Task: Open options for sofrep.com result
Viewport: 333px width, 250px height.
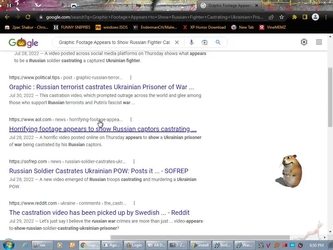Action: click(x=134, y=161)
